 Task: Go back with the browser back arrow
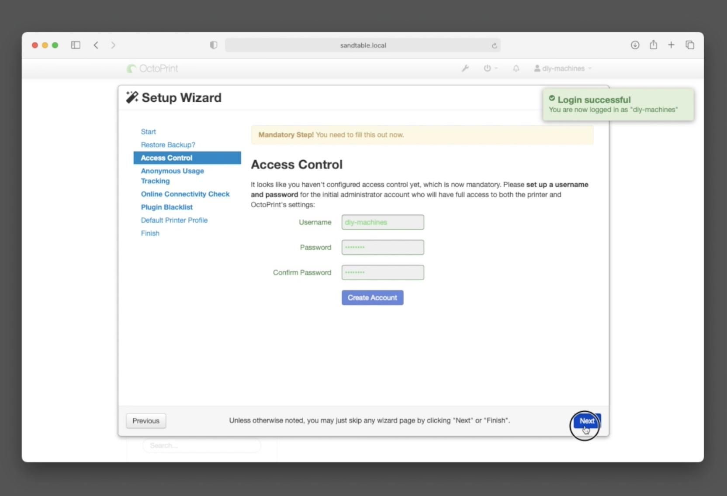[x=96, y=45]
